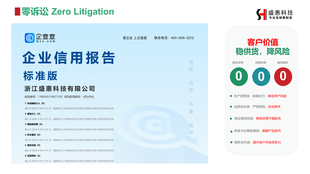310x174 pixels.
Task: Click the 经营异常 label above teal circle
Action: click(x=261, y=63)
